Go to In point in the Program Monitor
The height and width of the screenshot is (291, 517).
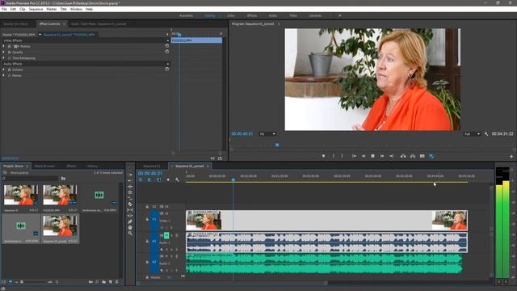point(354,156)
